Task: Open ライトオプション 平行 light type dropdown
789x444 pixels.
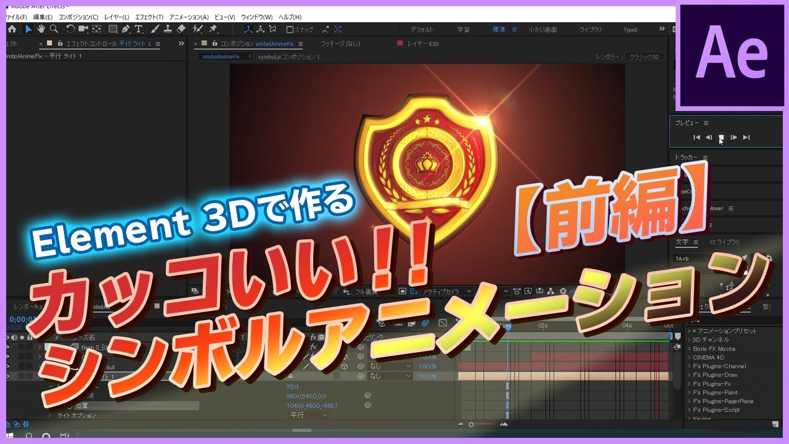Action: click(309, 415)
